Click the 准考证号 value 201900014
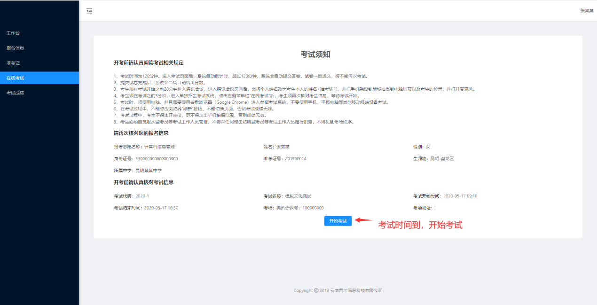 point(296,159)
